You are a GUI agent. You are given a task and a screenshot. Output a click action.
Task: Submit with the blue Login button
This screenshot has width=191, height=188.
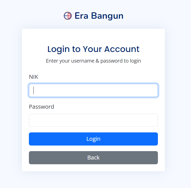93,139
